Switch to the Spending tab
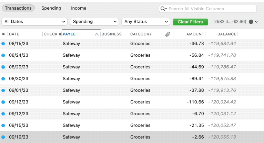 click(x=51, y=8)
